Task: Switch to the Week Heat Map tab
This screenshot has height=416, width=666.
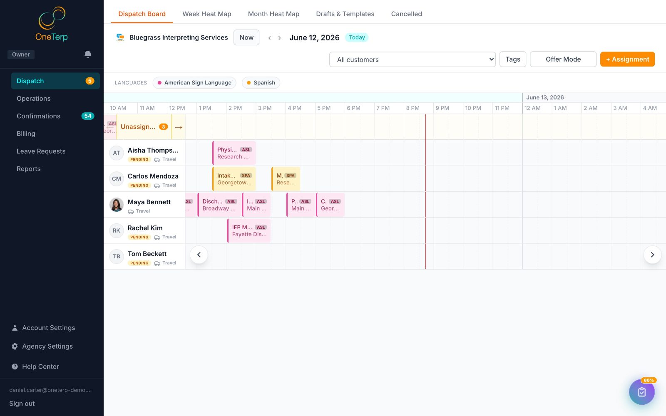Action: [207, 14]
